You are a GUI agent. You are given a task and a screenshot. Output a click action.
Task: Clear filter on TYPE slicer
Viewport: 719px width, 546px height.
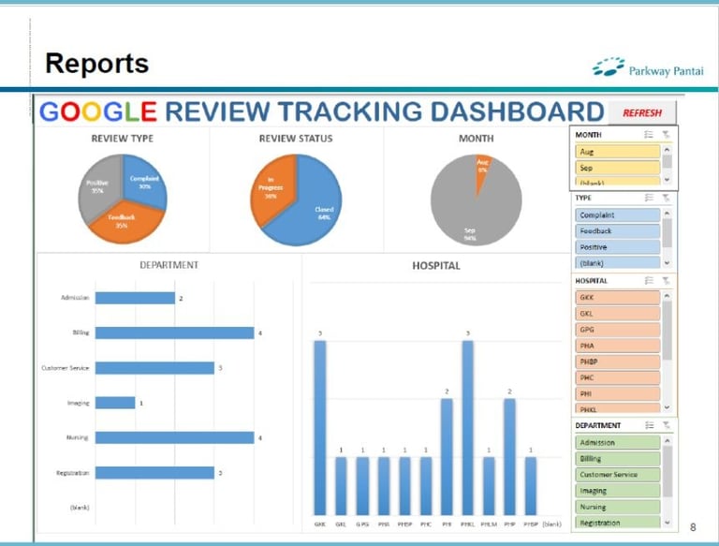coord(666,198)
